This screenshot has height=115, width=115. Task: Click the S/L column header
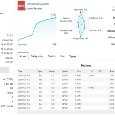coord(92,71)
